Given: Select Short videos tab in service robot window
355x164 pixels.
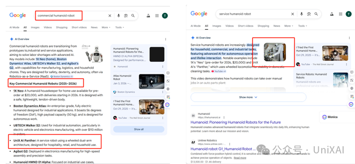Looking at the screenshot, I should 245,26.
